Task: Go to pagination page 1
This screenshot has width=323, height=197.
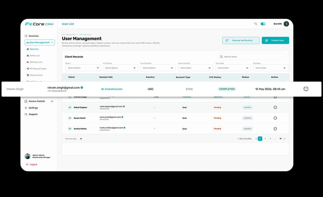Action: (260, 139)
